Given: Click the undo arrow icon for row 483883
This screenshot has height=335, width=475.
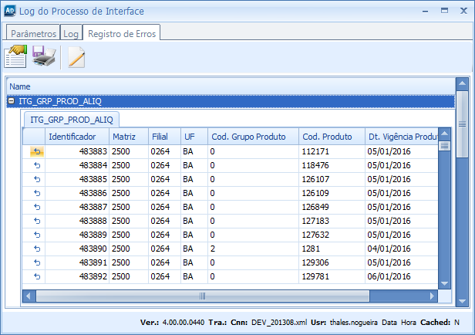Looking at the screenshot, I should pyautogui.click(x=35, y=151).
